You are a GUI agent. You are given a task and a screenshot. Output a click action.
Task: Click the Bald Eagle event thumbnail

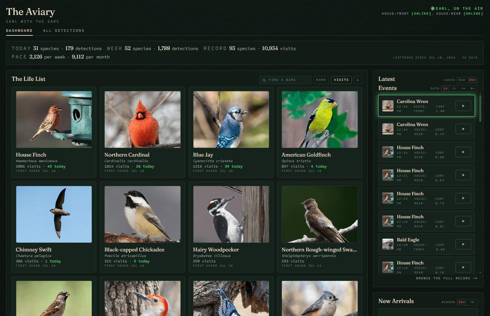[388, 244]
